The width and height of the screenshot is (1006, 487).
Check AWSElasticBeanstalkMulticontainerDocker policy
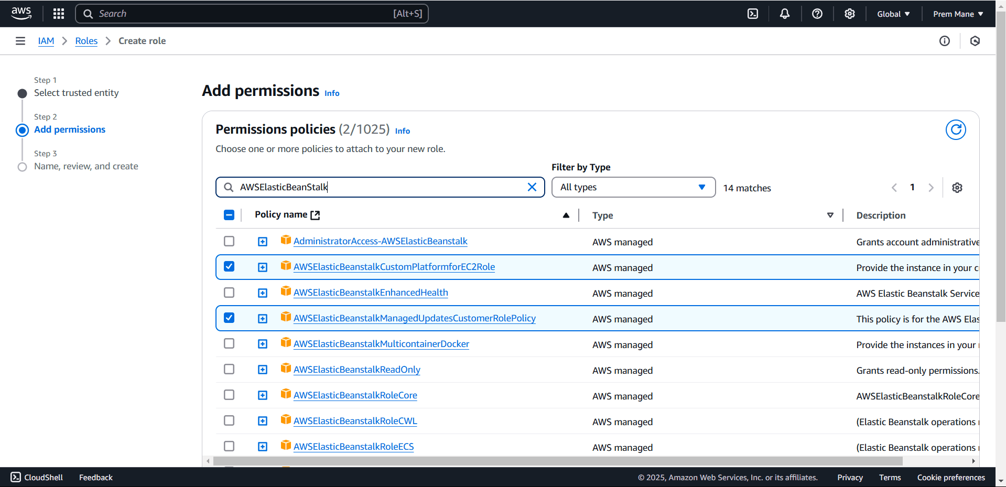coord(229,343)
